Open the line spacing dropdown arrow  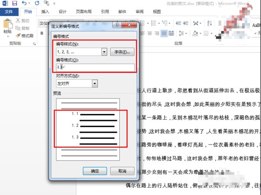pyautogui.click(x=186, y=34)
